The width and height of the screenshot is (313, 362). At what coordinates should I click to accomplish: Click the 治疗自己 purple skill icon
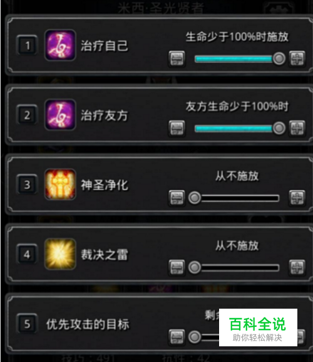click(60, 45)
